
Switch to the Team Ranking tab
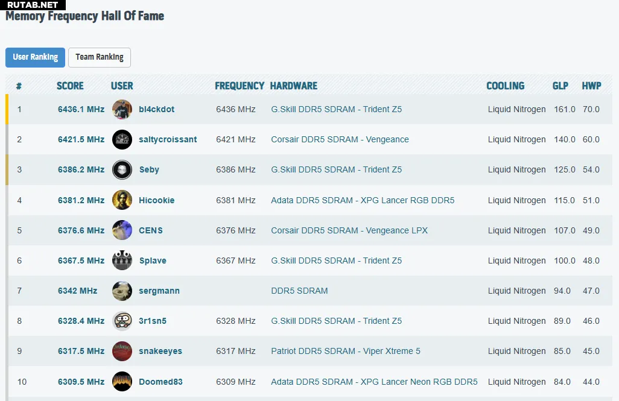[x=100, y=57]
